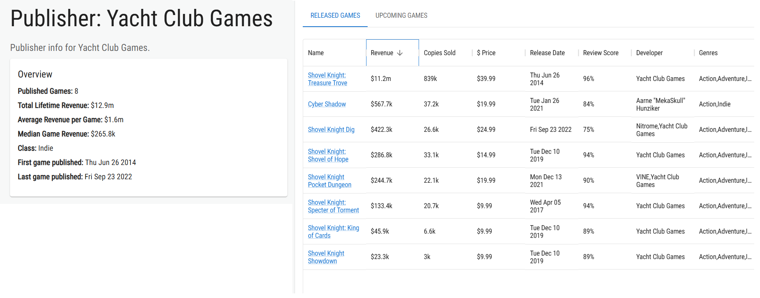Click the 22.1k copies sold cell
760x298 pixels.
(446, 180)
